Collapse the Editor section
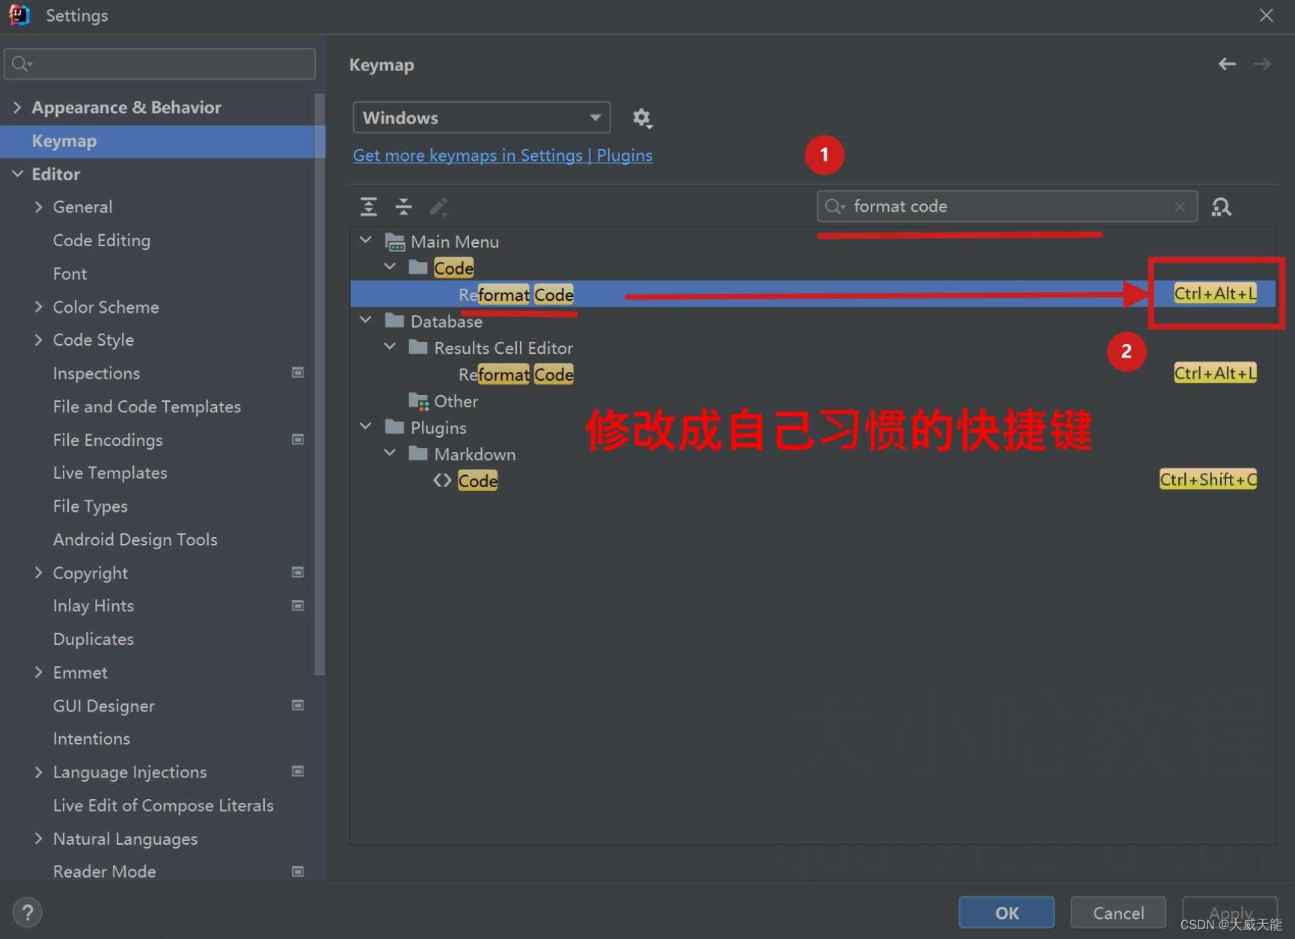 (17, 174)
